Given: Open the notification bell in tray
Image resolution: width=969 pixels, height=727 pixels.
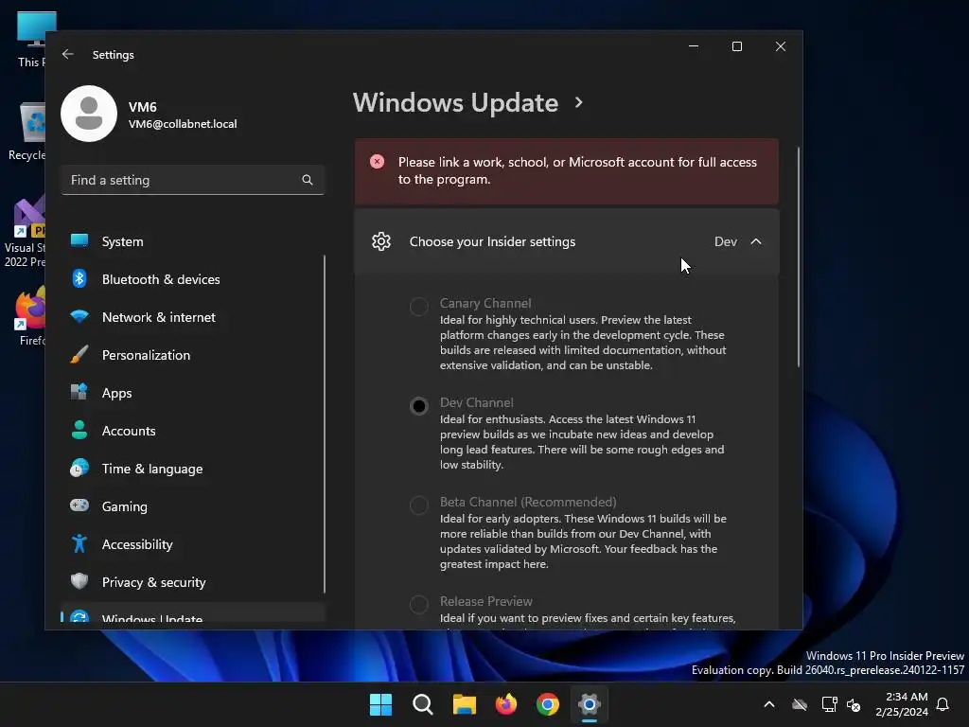Looking at the screenshot, I should coord(943,704).
